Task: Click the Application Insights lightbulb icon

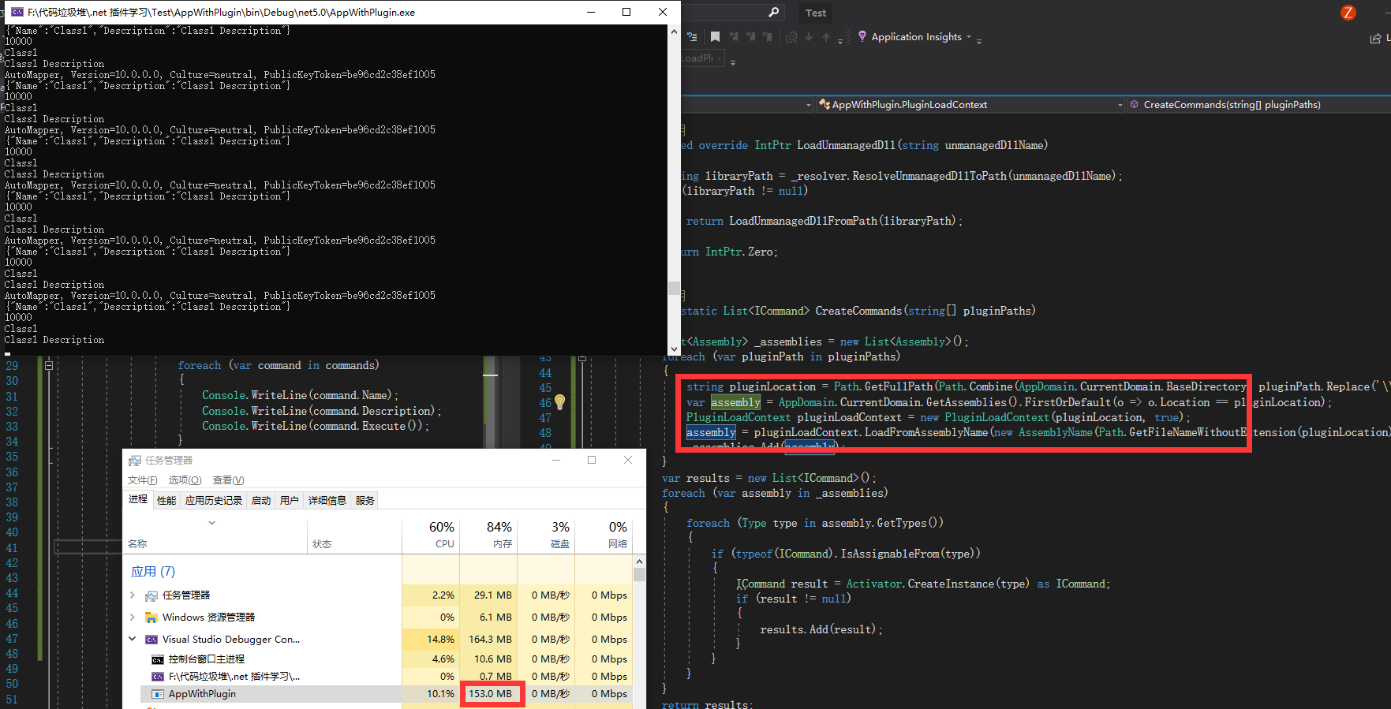Action: 862,37
